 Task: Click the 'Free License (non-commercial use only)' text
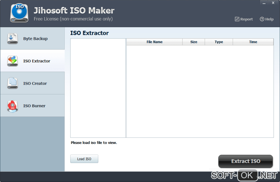pos(73,19)
